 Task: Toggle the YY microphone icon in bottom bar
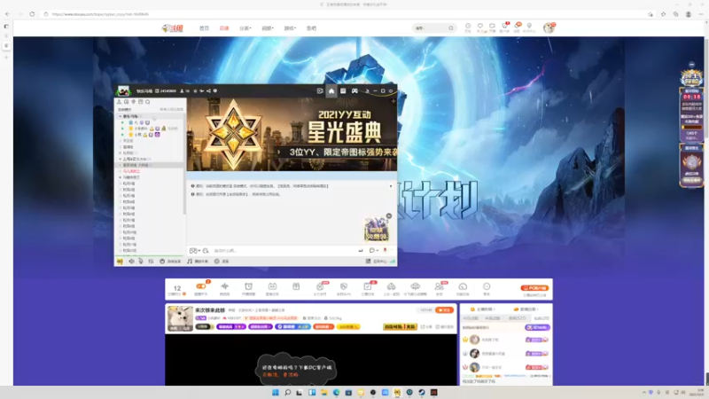[141, 261]
